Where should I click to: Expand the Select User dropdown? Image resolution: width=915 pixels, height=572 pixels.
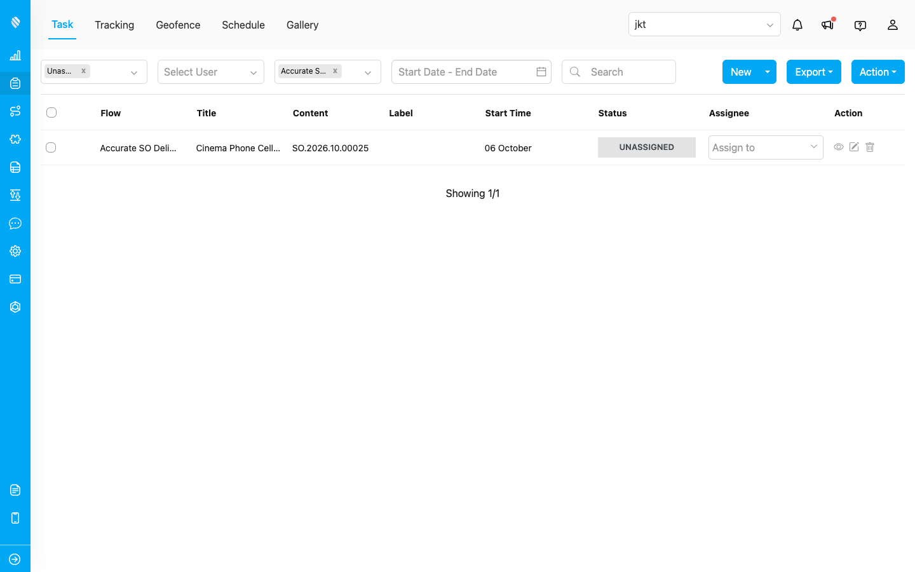tap(211, 72)
